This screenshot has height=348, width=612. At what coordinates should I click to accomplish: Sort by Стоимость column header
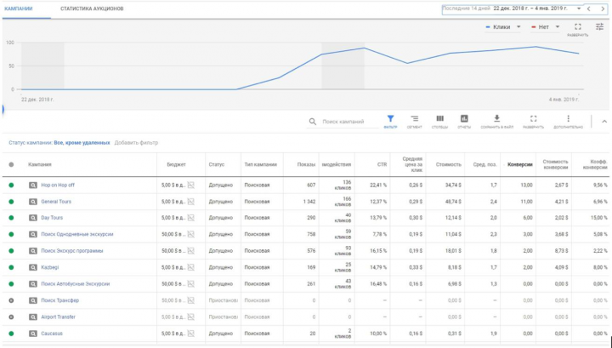(449, 164)
